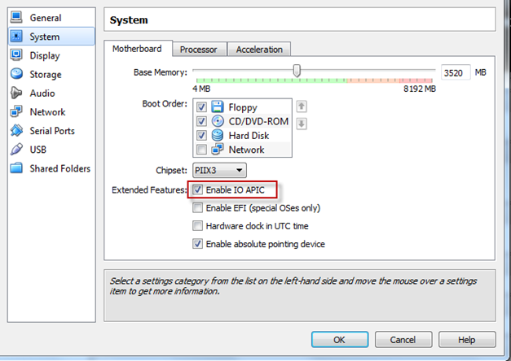Click the Cancel button

coord(403,340)
